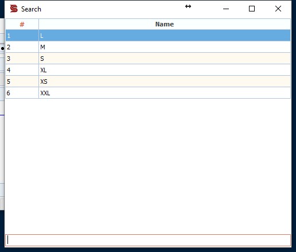This screenshot has width=296, height=252.
Task: Click the # column header
Action: (22, 24)
